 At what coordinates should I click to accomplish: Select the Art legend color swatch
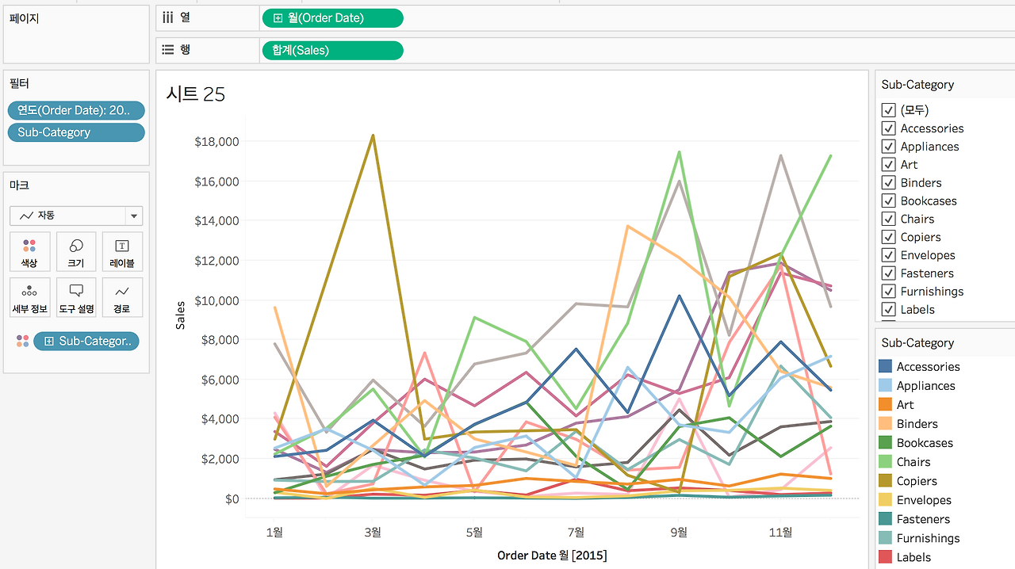point(886,405)
